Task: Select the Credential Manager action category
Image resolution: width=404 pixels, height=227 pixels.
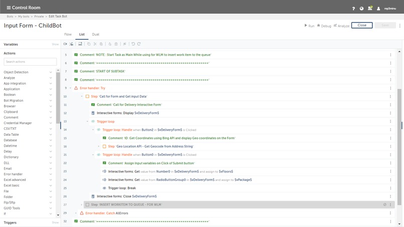Action: pyautogui.click(x=18, y=123)
